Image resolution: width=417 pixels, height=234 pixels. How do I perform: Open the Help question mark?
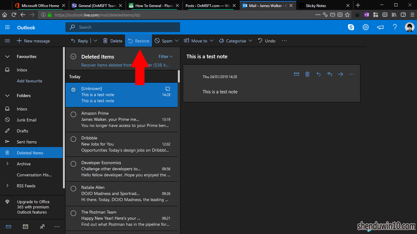pos(395,27)
